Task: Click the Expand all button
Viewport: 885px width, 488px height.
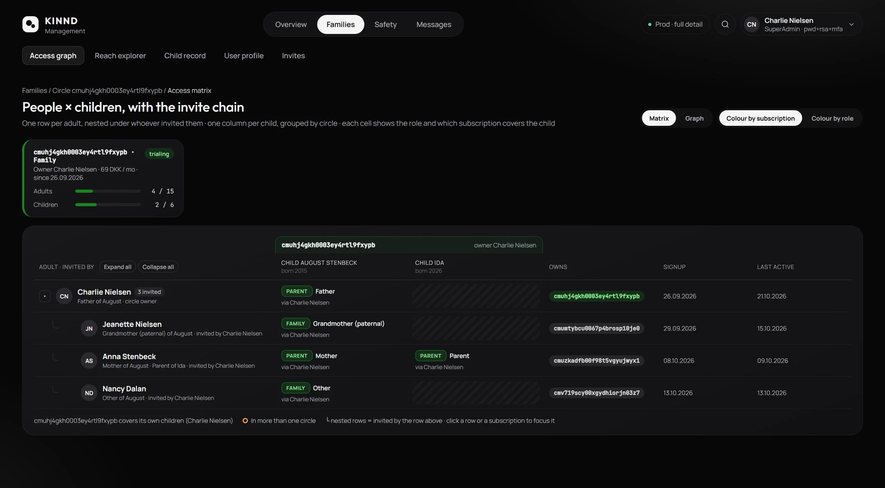Action: [x=118, y=267]
